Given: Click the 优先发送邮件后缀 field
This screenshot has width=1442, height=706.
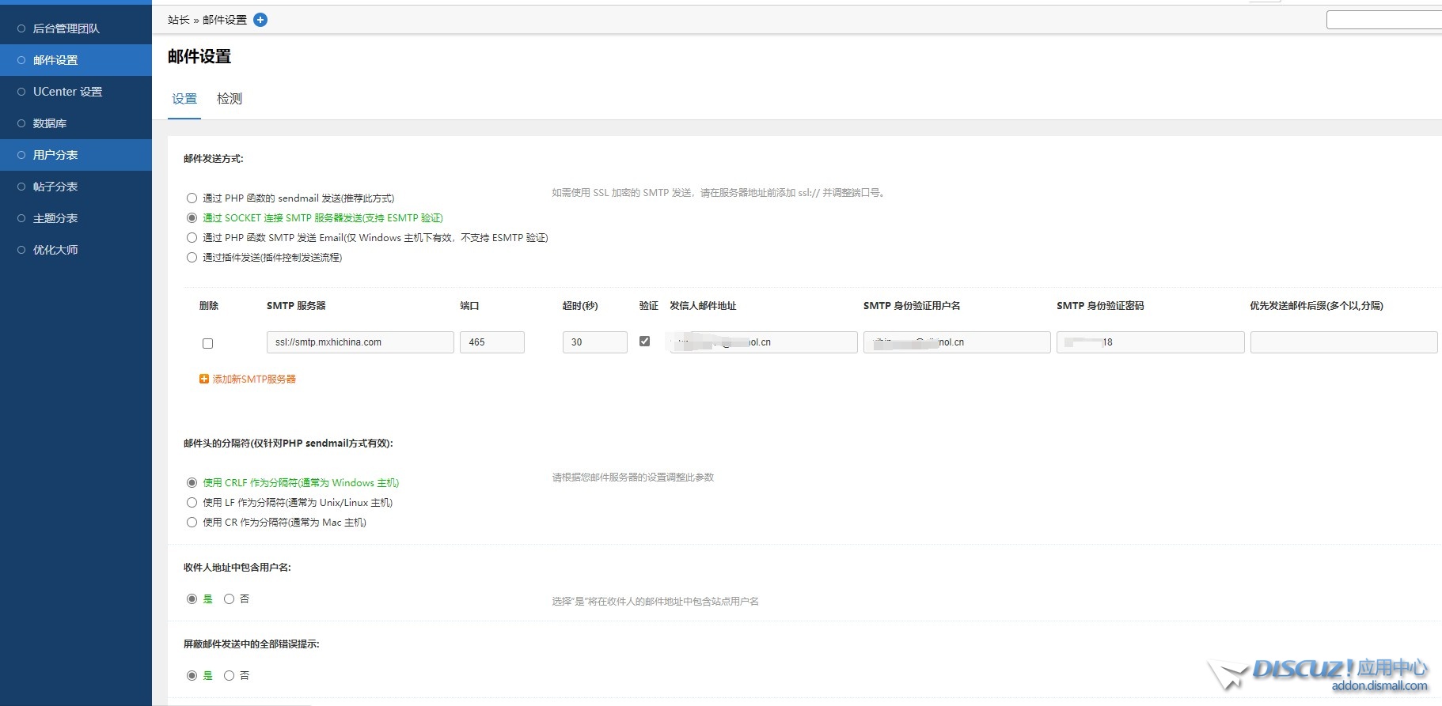Looking at the screenshot, I should tap(1344, 342).
